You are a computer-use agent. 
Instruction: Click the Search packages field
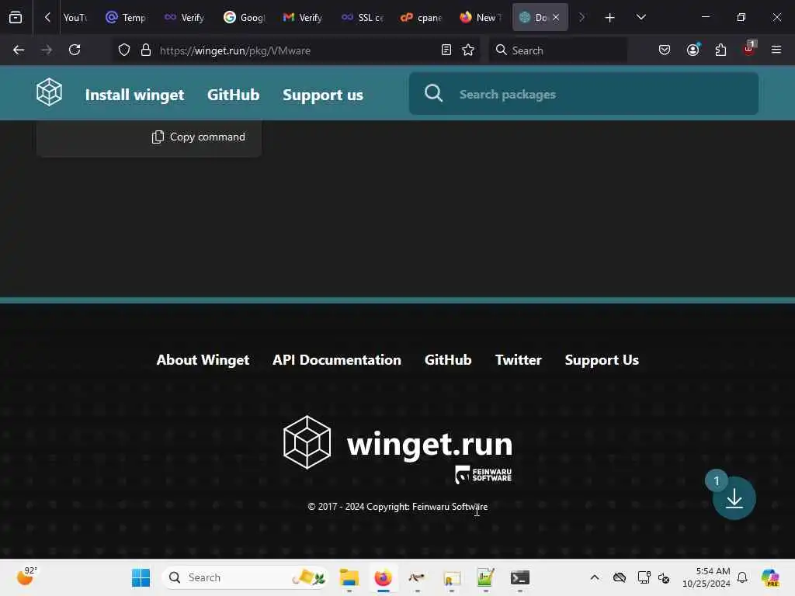(x=584, y=94)
